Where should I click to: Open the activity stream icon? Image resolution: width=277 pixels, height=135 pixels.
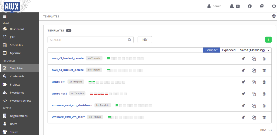point(274,16)
